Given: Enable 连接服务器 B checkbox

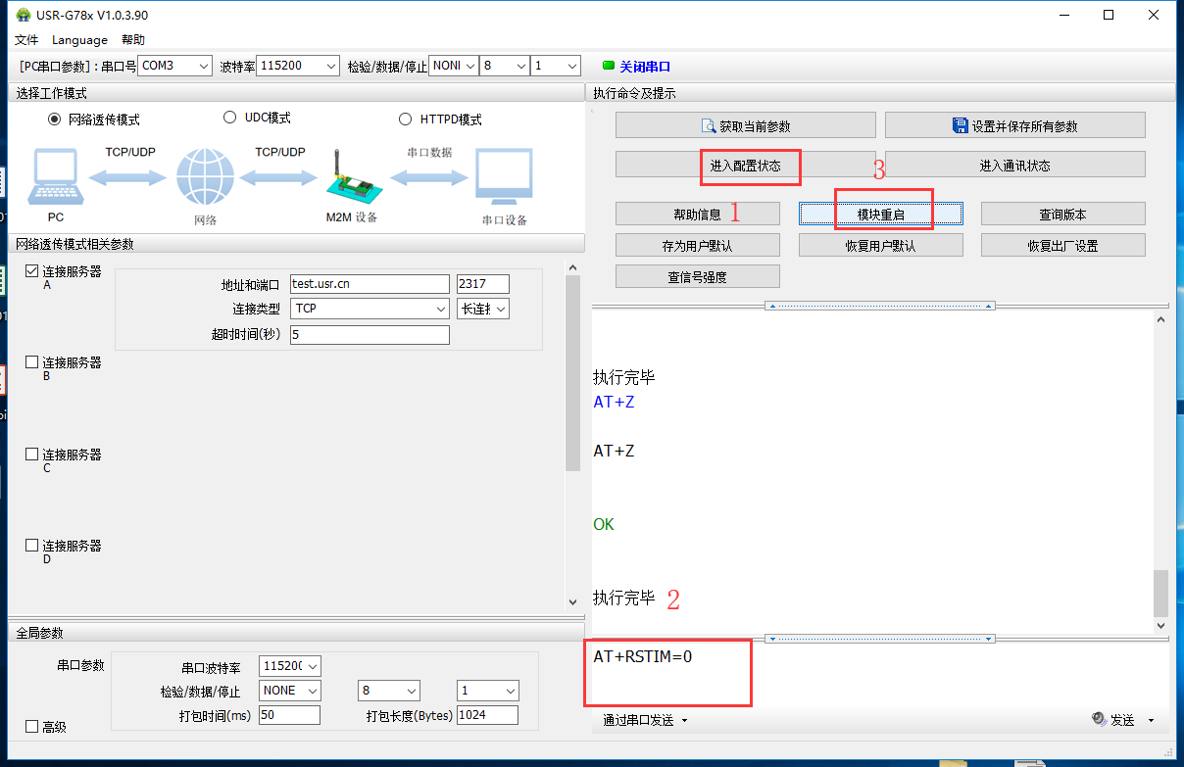Looking at the screenshot, I should point(32,362).
